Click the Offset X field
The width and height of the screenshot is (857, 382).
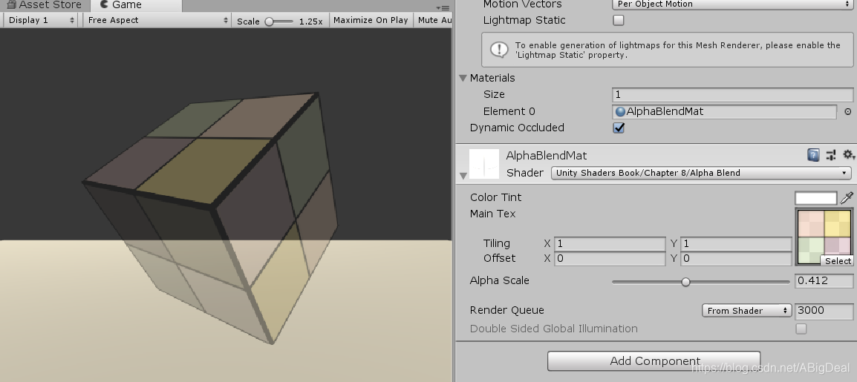click(x=610, y=259)
